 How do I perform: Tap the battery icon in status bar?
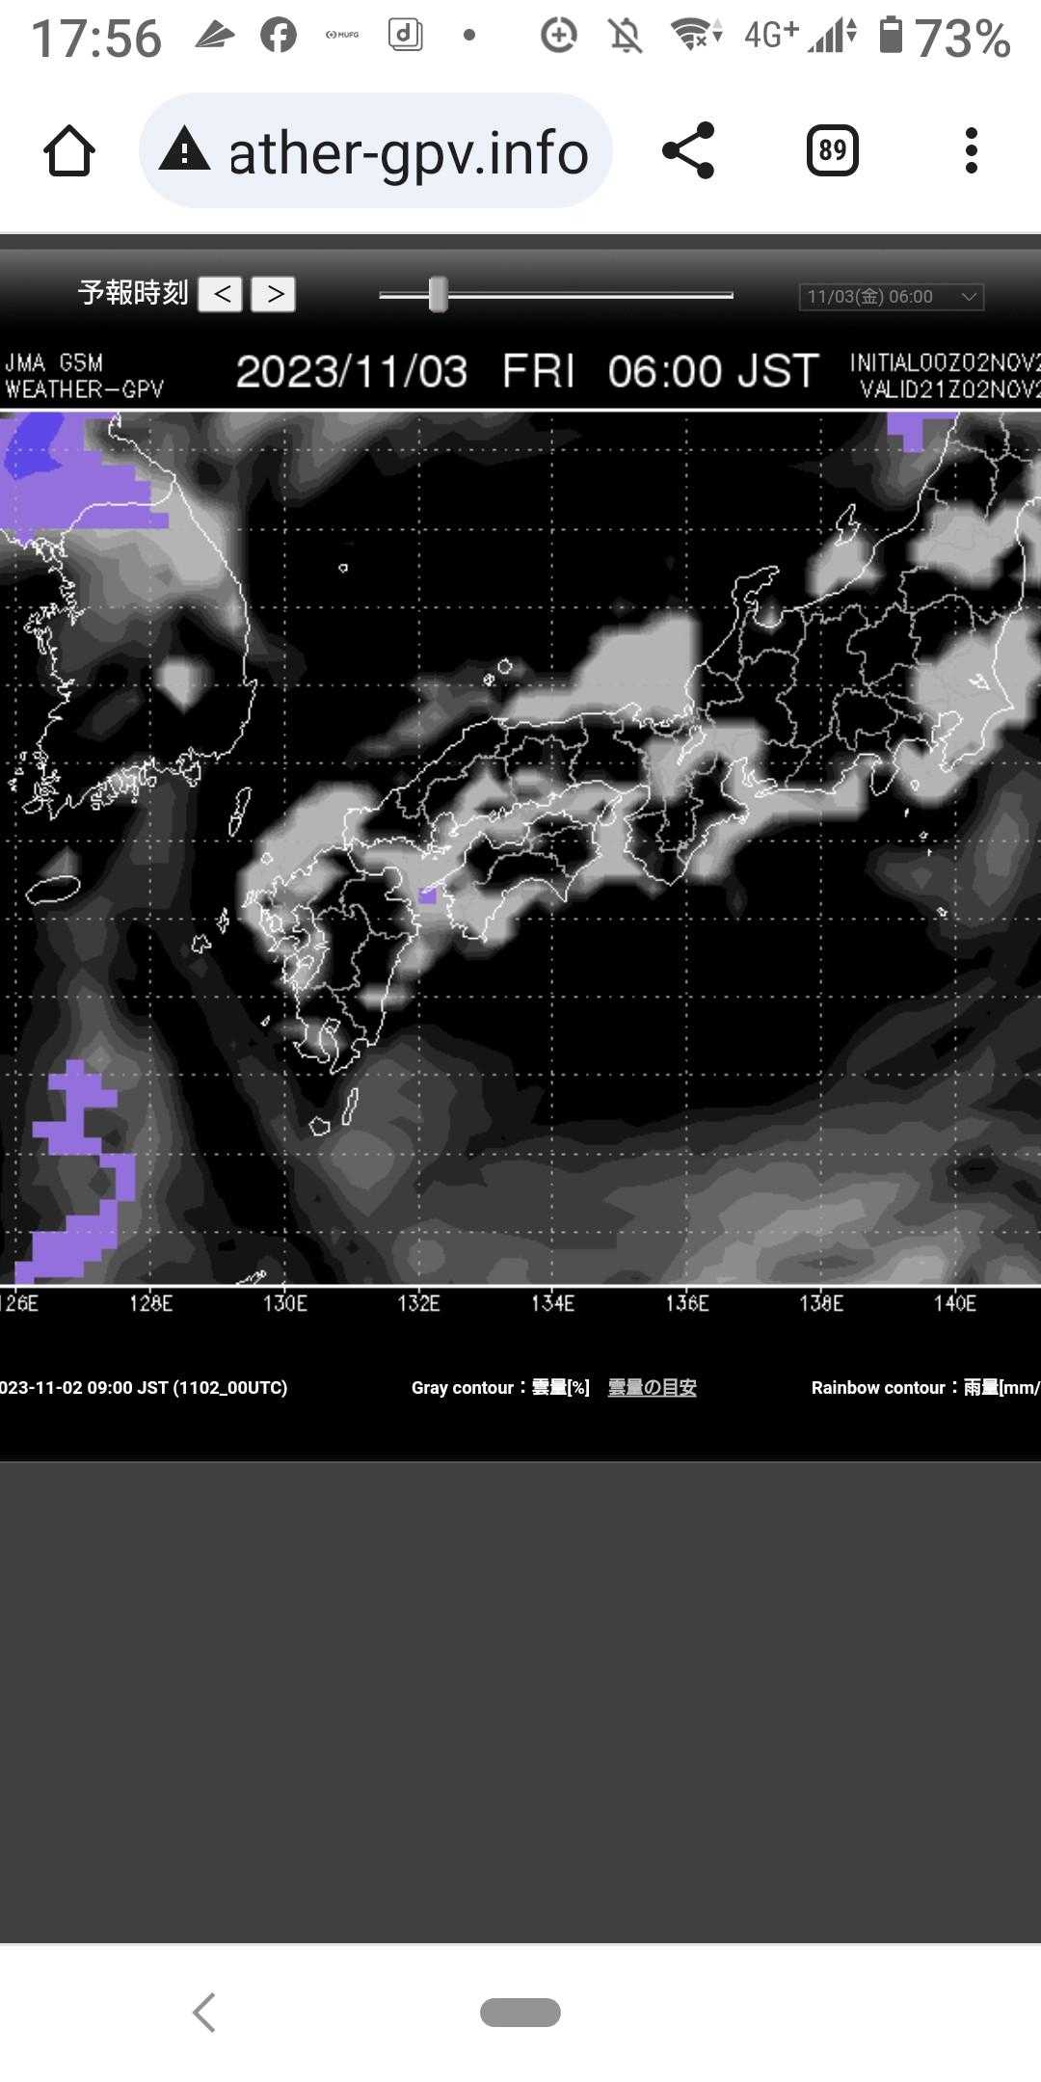point(892,37)
